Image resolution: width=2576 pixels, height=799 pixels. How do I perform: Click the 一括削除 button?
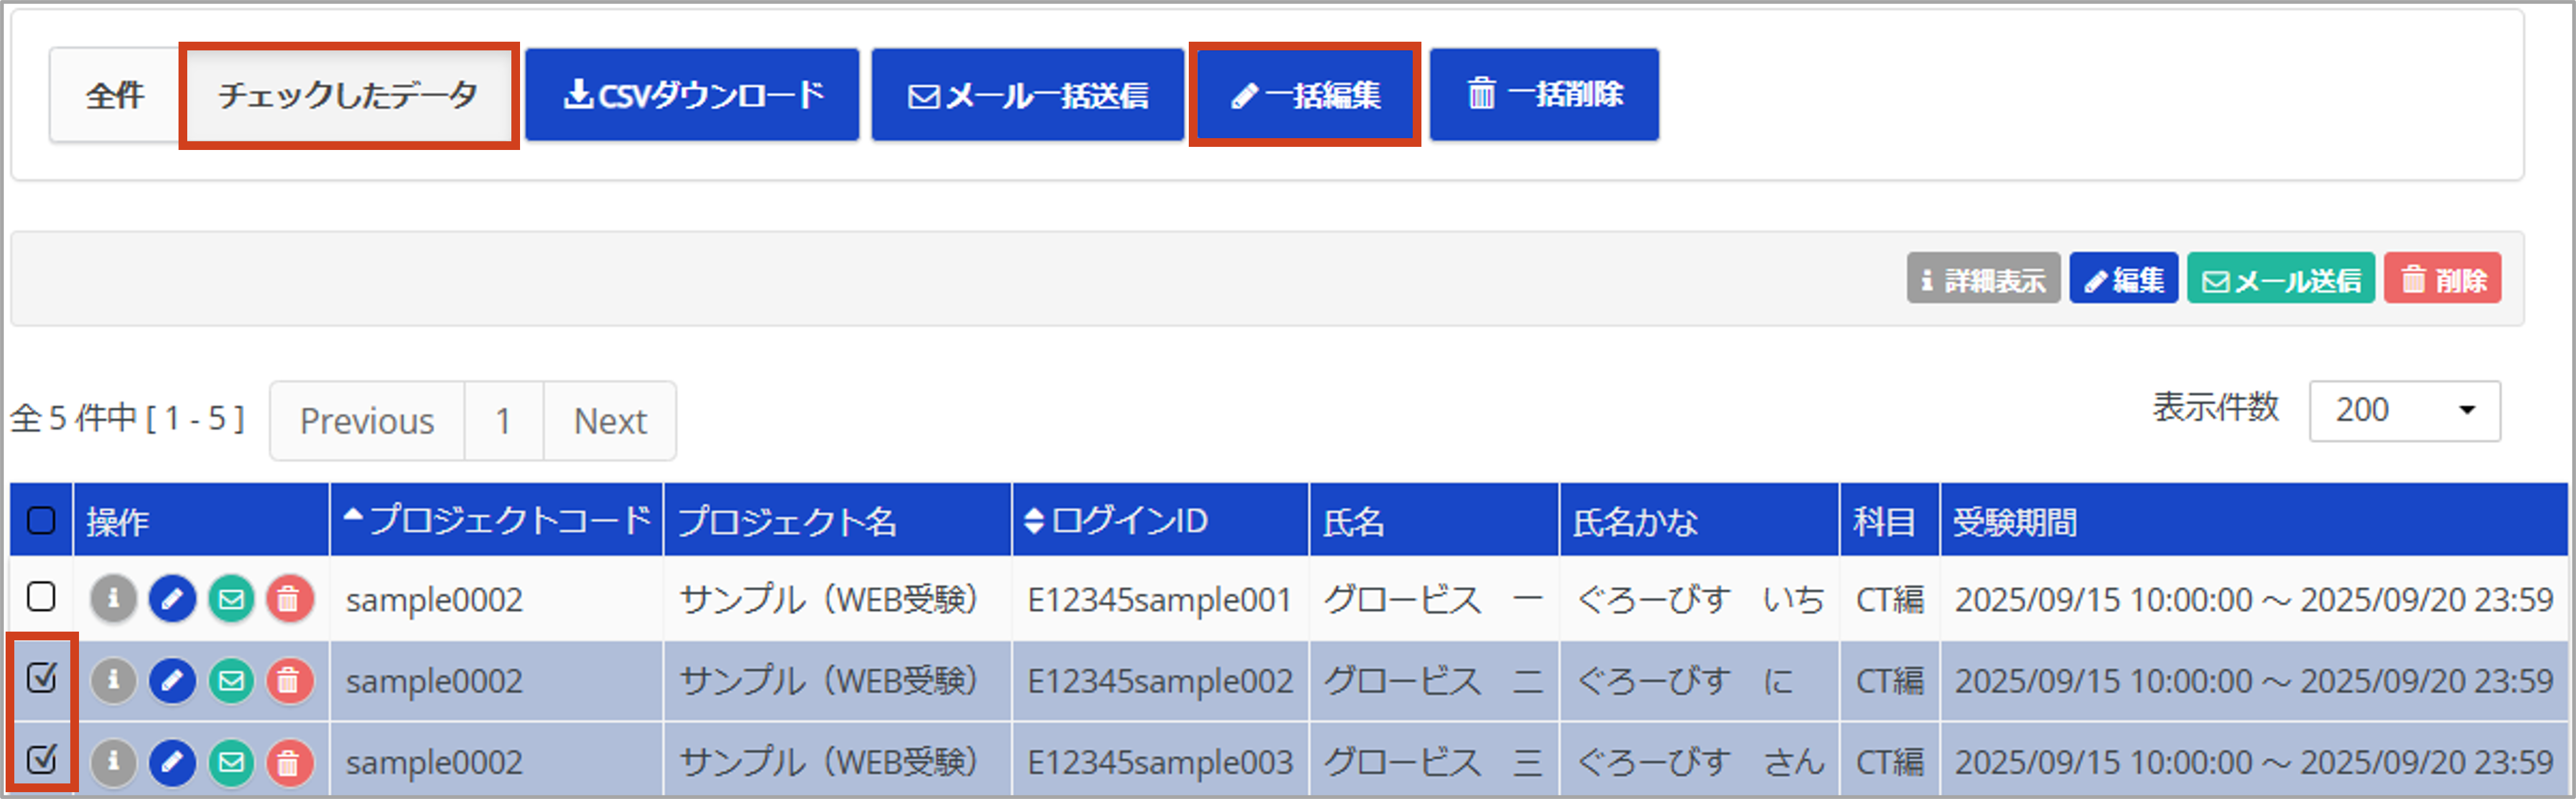(x=1544, y=95)
